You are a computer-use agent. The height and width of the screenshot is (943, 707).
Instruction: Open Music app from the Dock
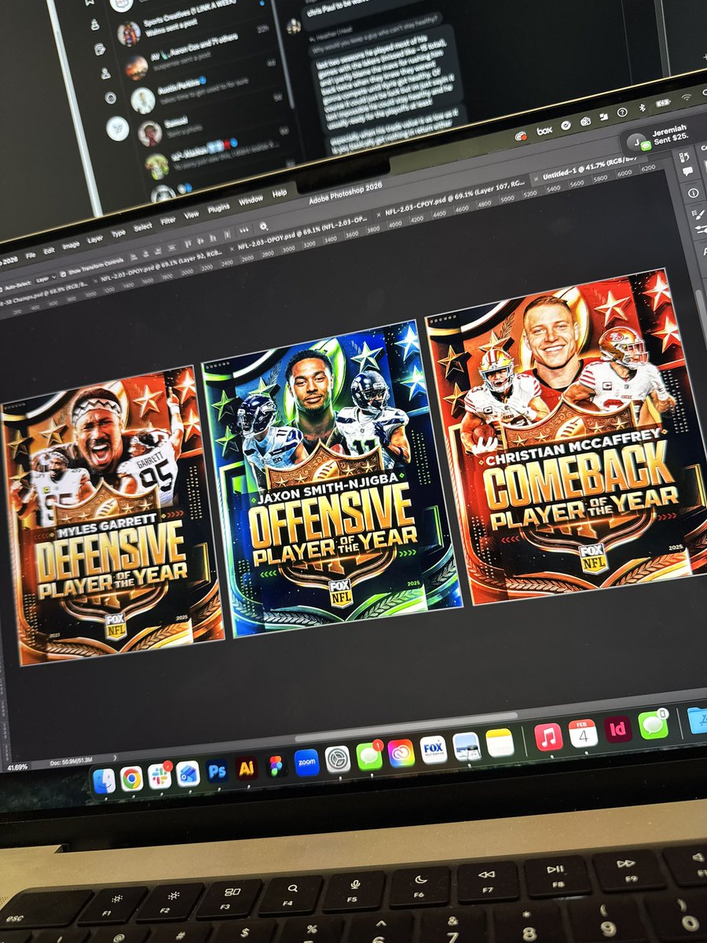pyautogui.click(x=548, y=737)
